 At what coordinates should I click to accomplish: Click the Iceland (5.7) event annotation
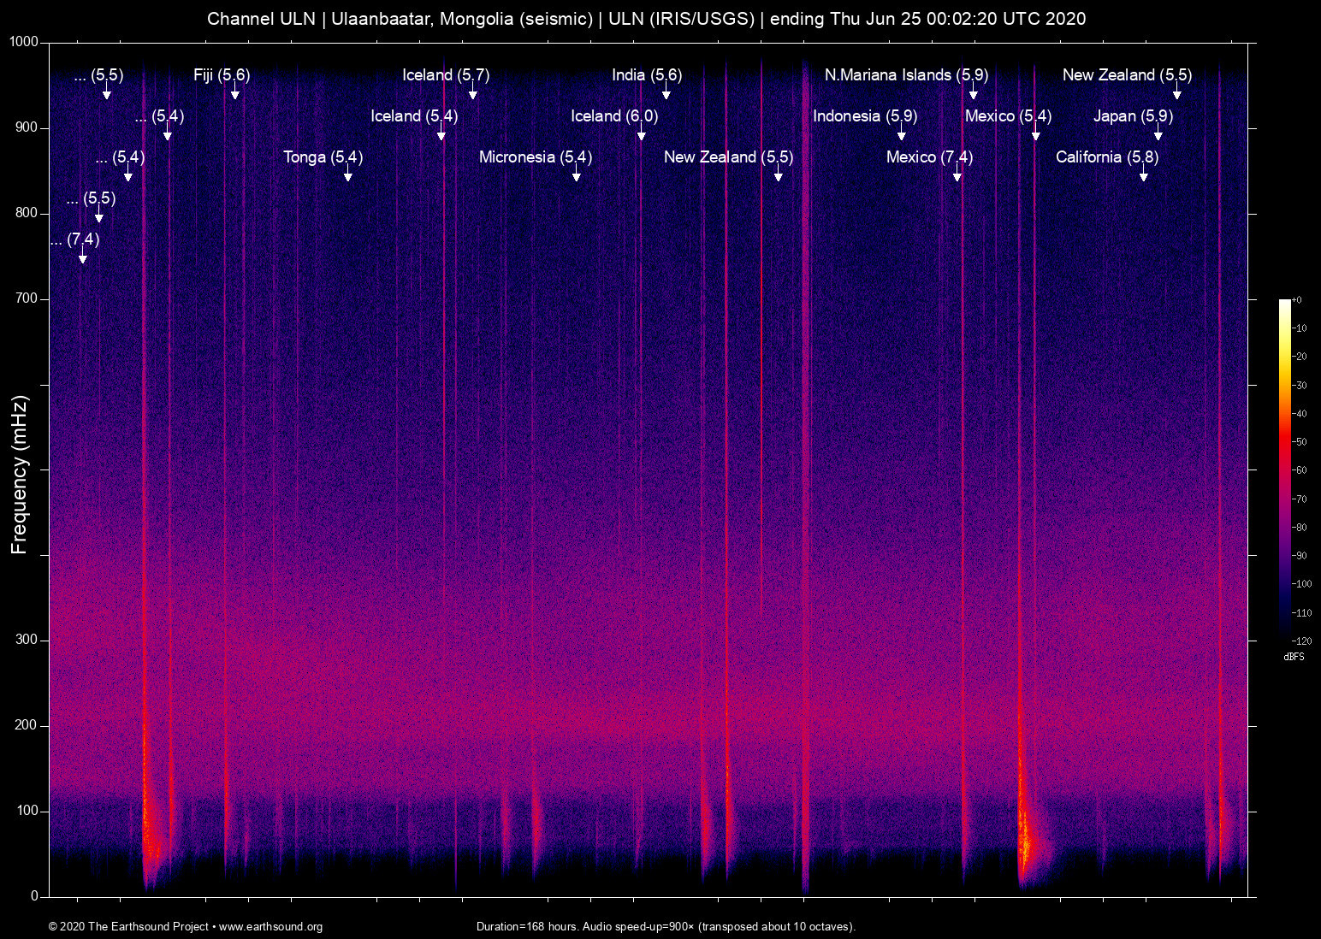pyautogui.click(x=446, y=75)
